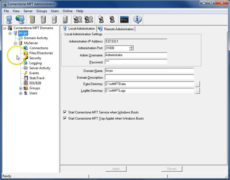Click the add group toolbar icon

pos(78,20)
